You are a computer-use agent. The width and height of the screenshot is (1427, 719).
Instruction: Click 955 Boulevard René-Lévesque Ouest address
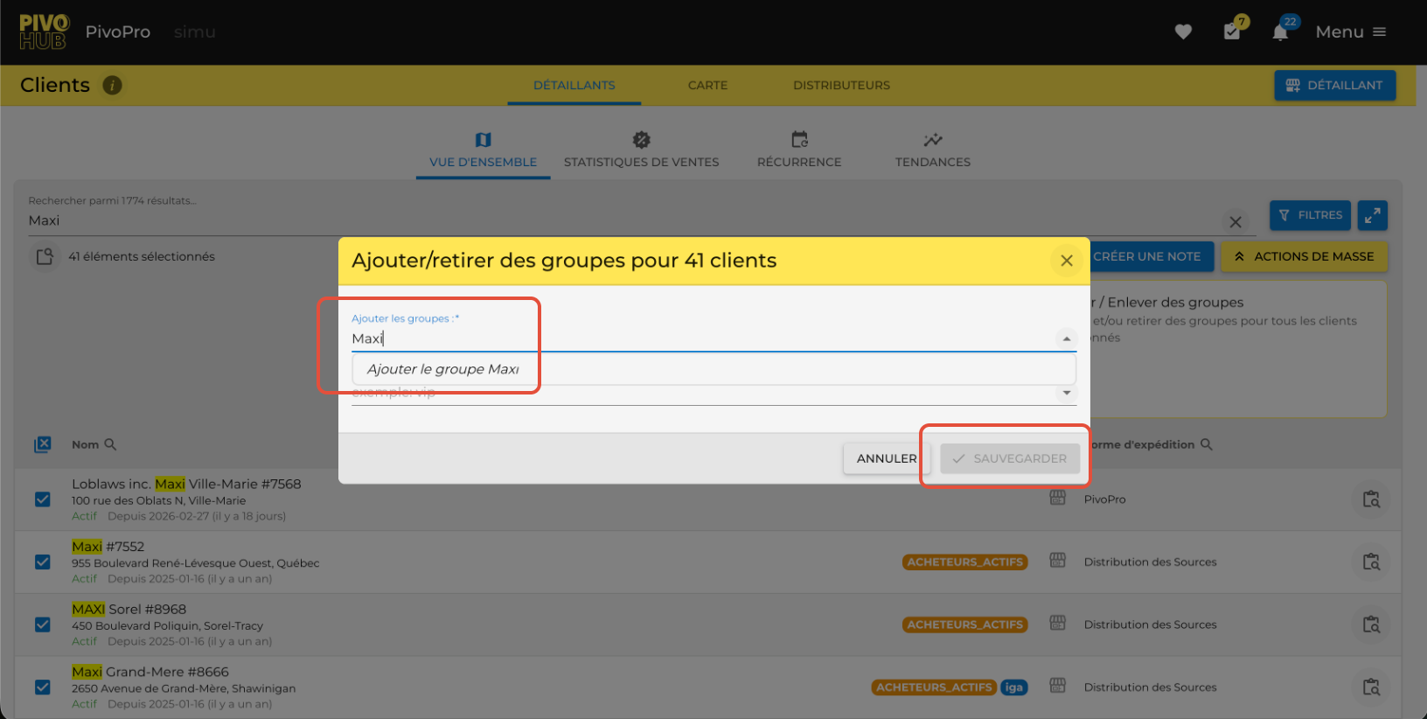click(x=196, y=563)
